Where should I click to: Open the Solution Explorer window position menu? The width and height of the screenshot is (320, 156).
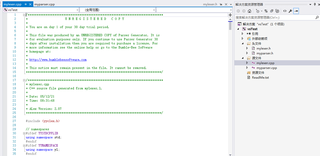pos(310,4)
